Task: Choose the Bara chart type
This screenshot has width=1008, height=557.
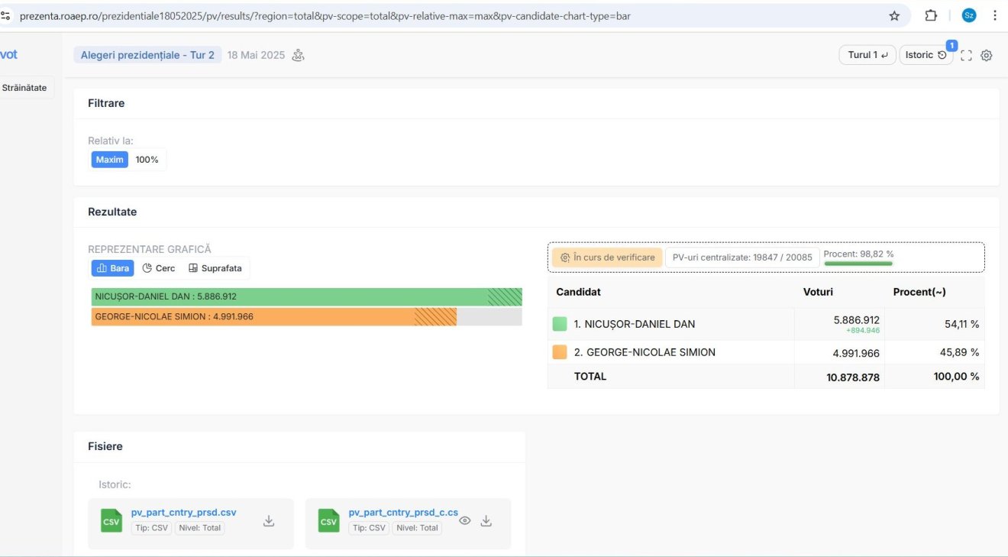Action: point(112,268)
